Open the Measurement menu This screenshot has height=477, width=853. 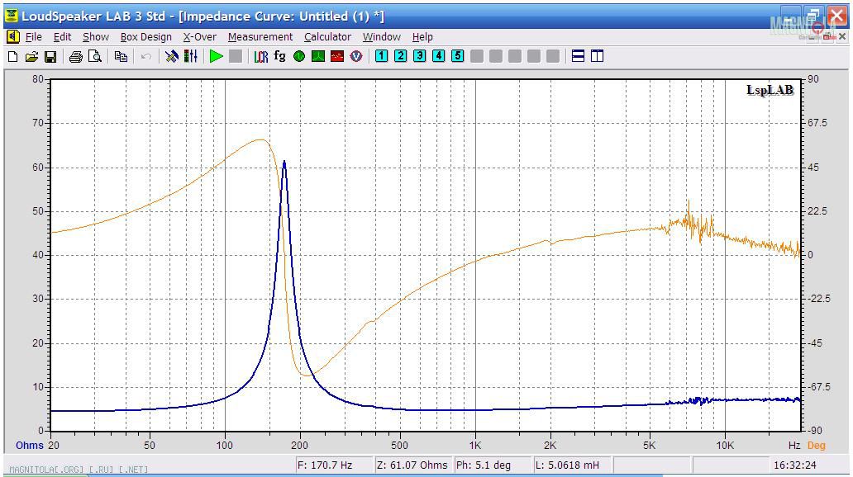point(260,37)
